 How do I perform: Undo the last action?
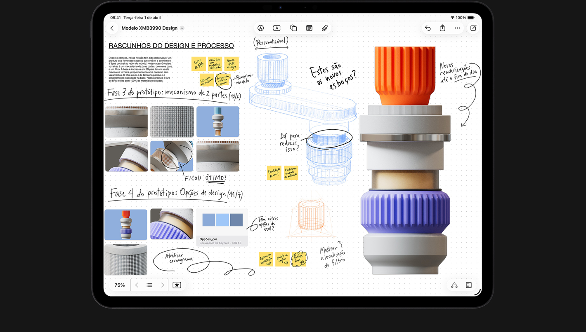pyautogui.click(x=428, y=28)
